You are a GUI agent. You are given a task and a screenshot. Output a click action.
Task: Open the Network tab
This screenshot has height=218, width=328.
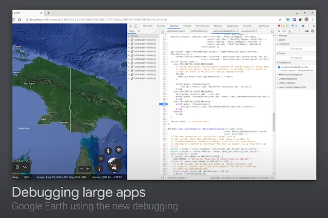187,26
